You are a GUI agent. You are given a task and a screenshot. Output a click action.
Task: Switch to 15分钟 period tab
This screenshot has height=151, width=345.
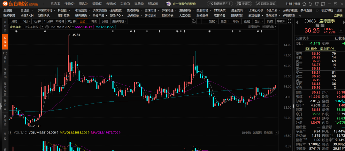(x=49, y=21)
